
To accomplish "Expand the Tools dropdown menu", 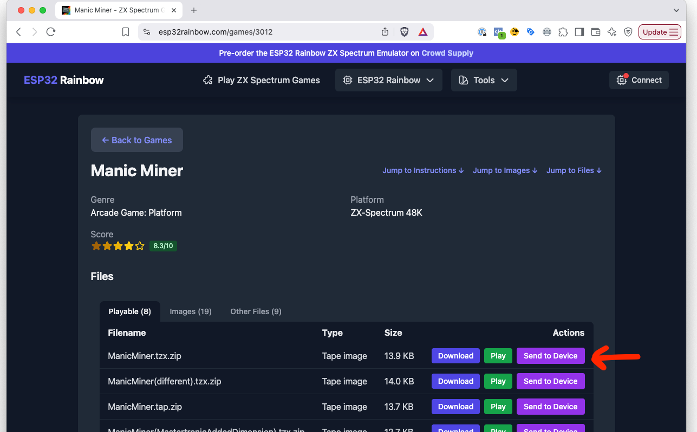I will [484, 80].
